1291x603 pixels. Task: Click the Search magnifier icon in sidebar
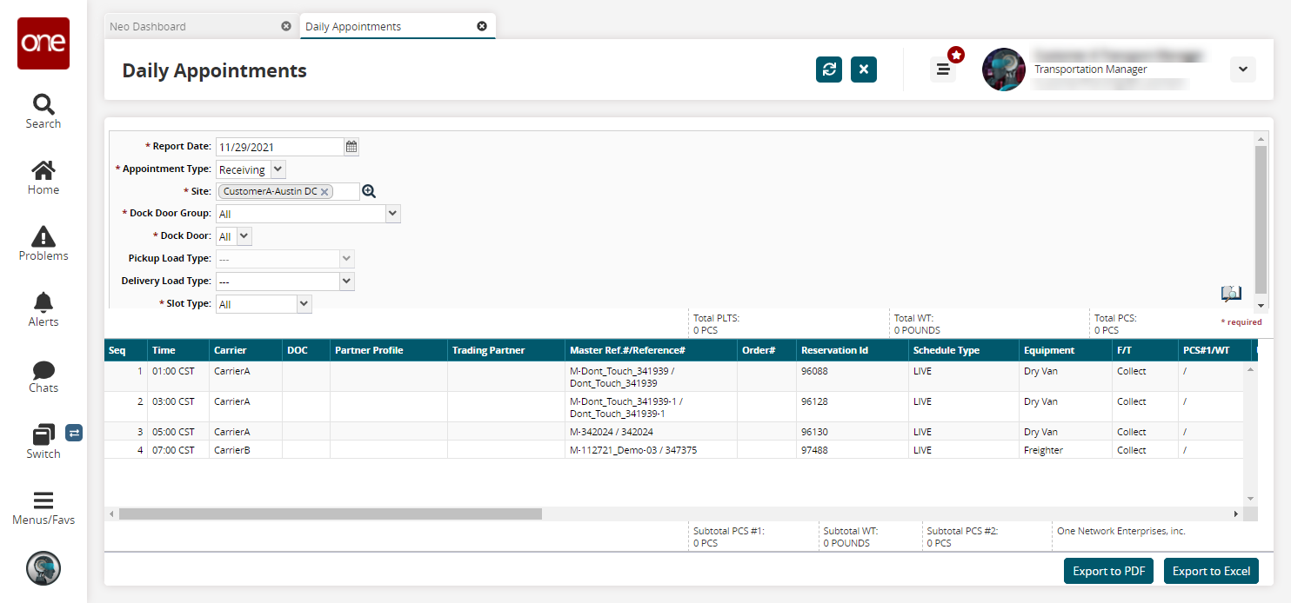point(43,105)
